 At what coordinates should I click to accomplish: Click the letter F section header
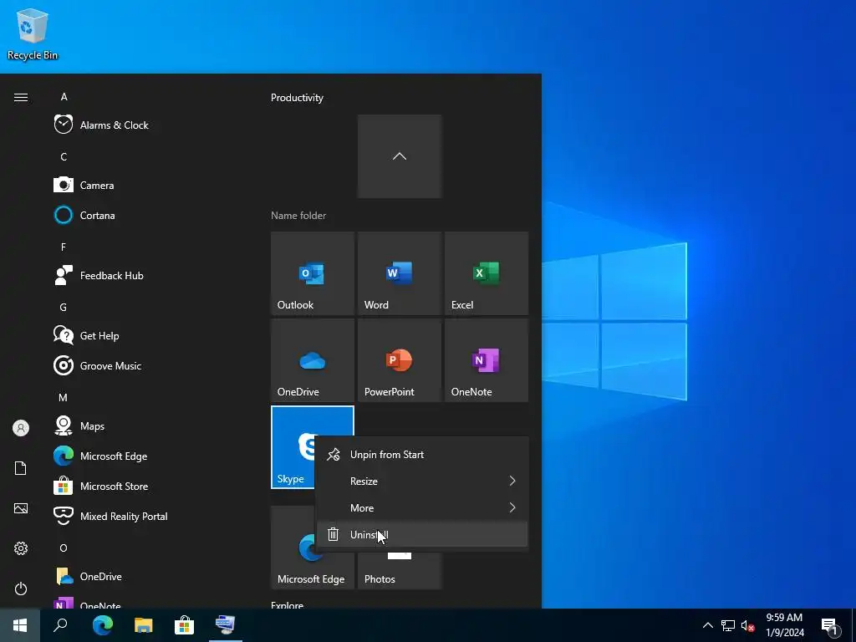(64, 247)
